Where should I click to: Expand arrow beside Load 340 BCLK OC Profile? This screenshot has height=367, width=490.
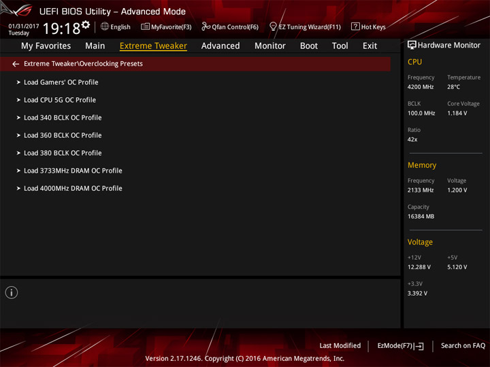pyautogui.click(x=18, y=118)
